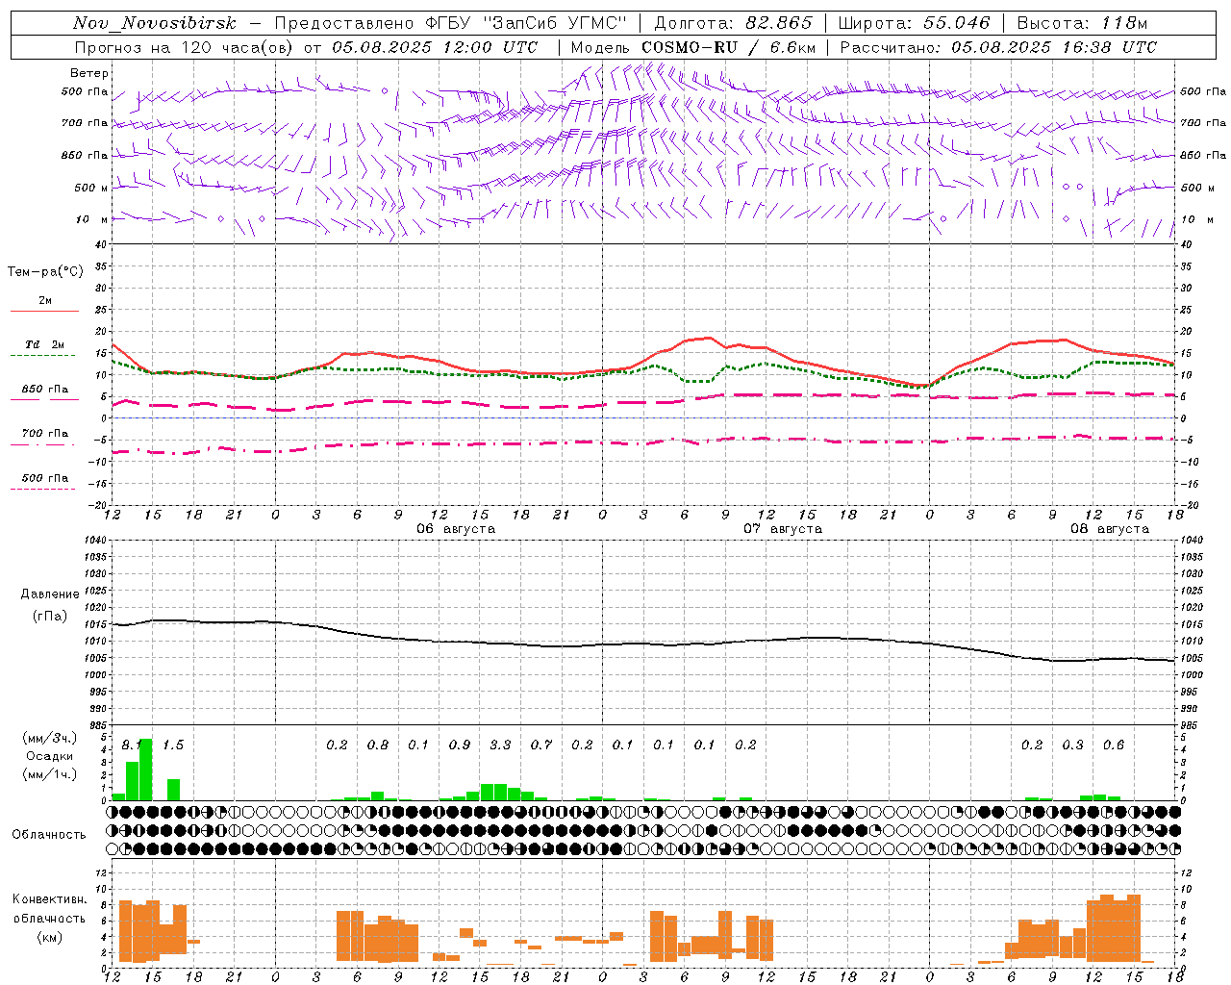Select the 08 августа date label
1231x985 pixels.
click(x=1110, y=529)
